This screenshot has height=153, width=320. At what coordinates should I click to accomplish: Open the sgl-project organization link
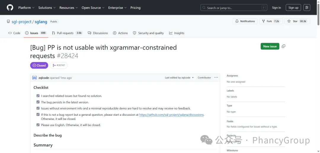click(21, 22)
